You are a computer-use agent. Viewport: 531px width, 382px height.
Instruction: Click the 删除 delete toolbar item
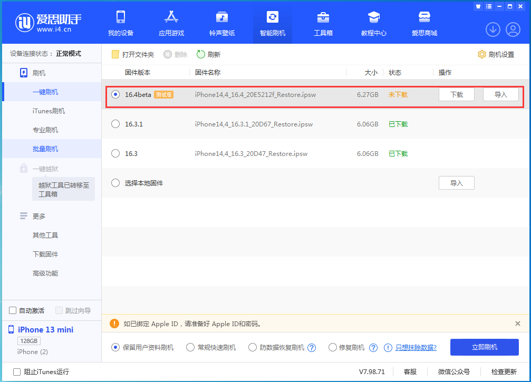tap(176, 54)
